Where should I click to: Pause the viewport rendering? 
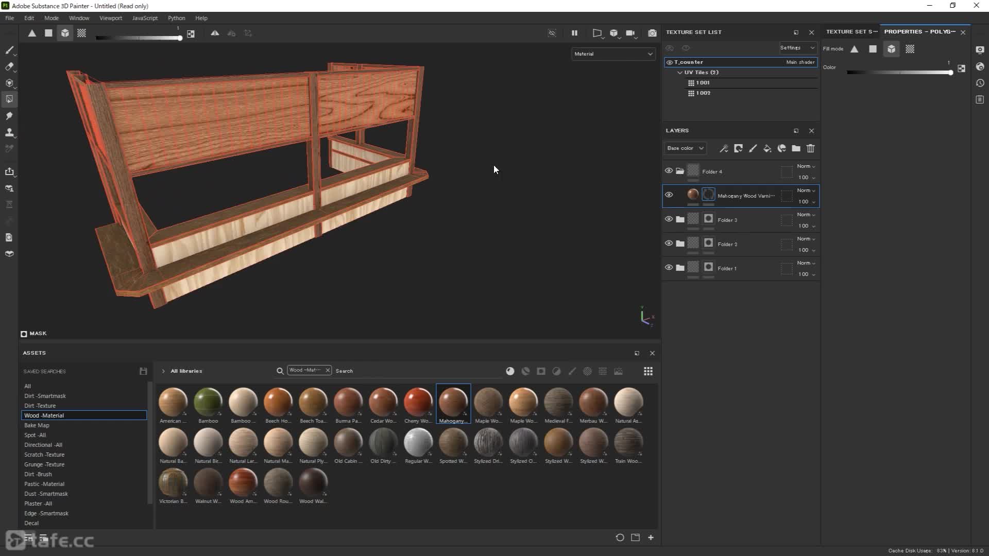(574, 33)
